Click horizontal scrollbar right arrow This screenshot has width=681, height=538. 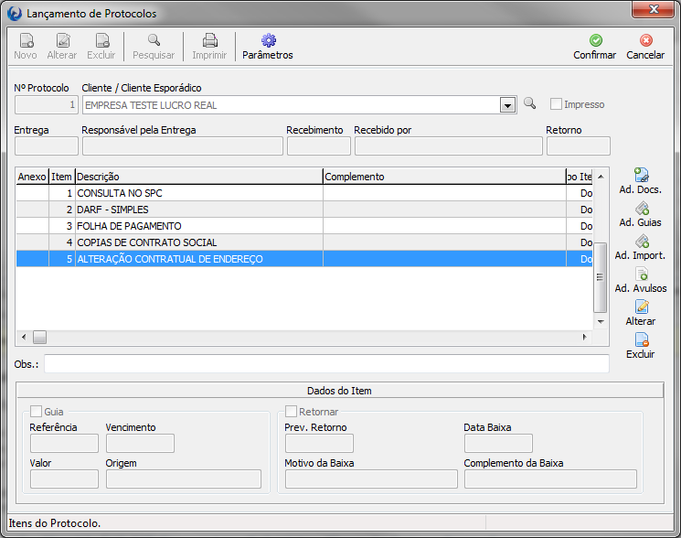pos(585,337)
